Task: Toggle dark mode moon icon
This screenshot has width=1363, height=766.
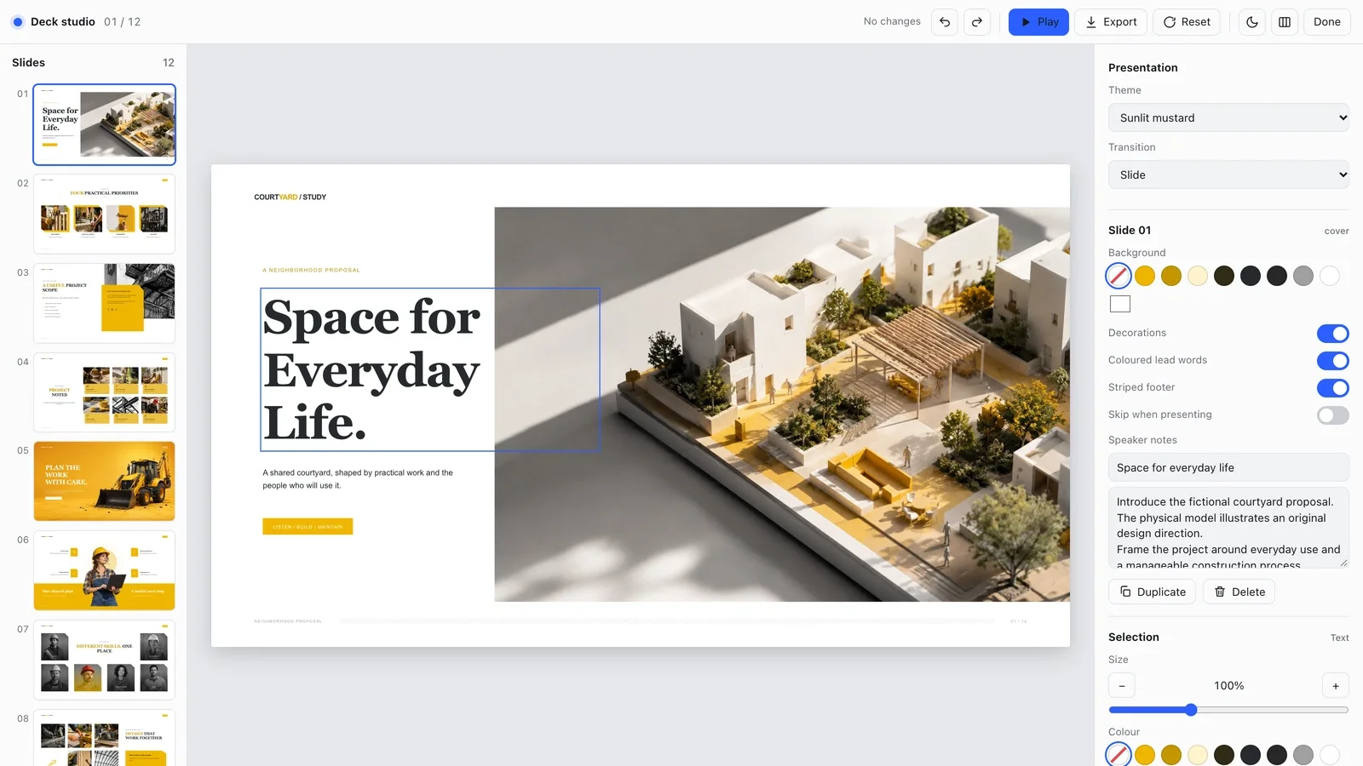Action: coord(1252,22)
